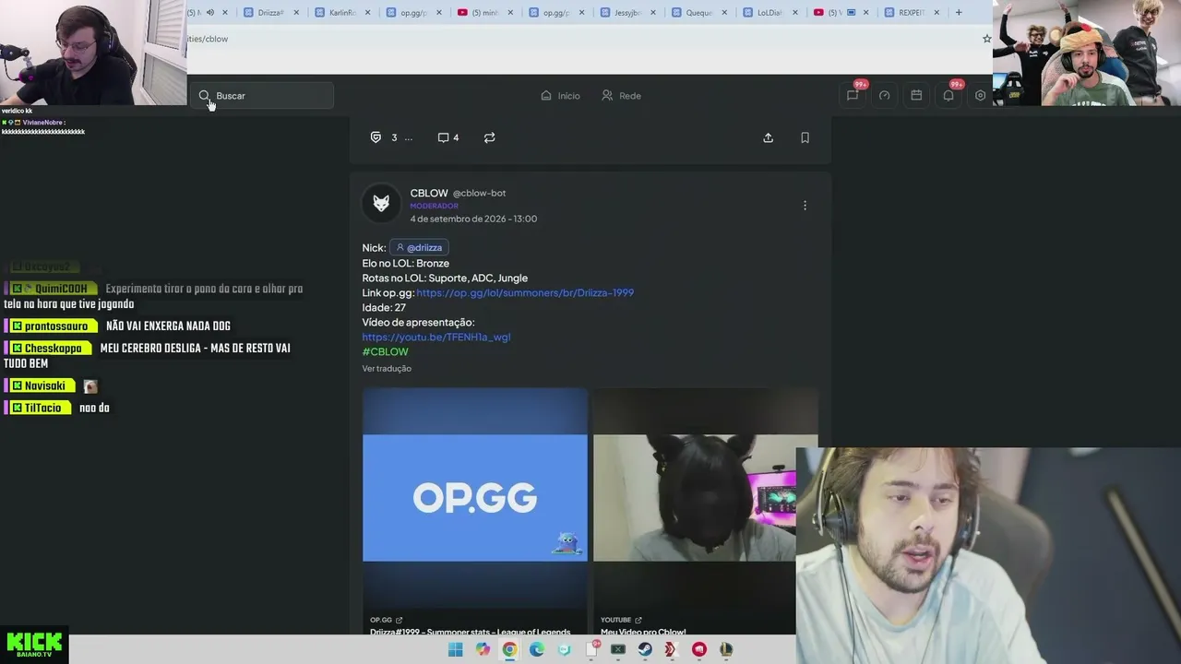Open League of Legends taskbar icon
The image size is (1181, 664).
[726, 649]
